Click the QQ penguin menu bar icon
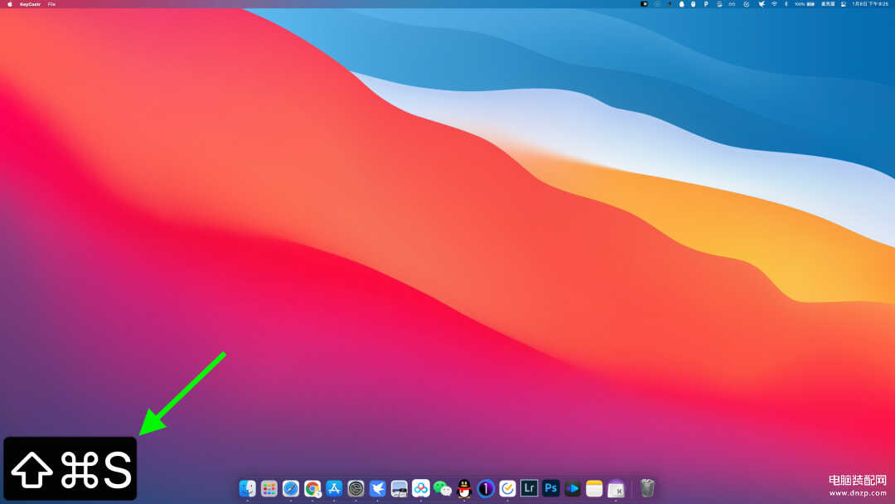Screen dimensions: 895x504 pyautogui.click(x=681, y=4)
